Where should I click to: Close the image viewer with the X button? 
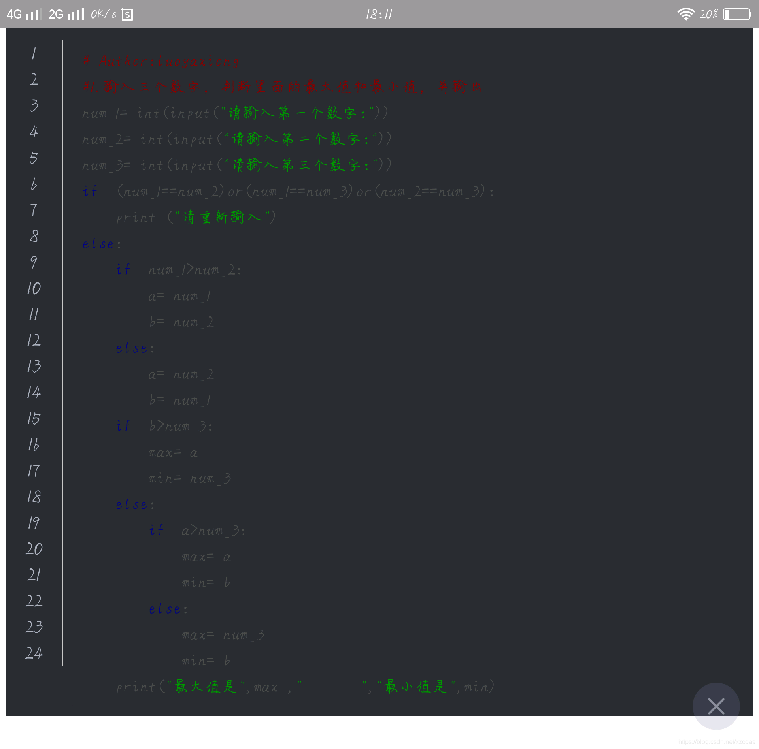click(x=716, y=706)
